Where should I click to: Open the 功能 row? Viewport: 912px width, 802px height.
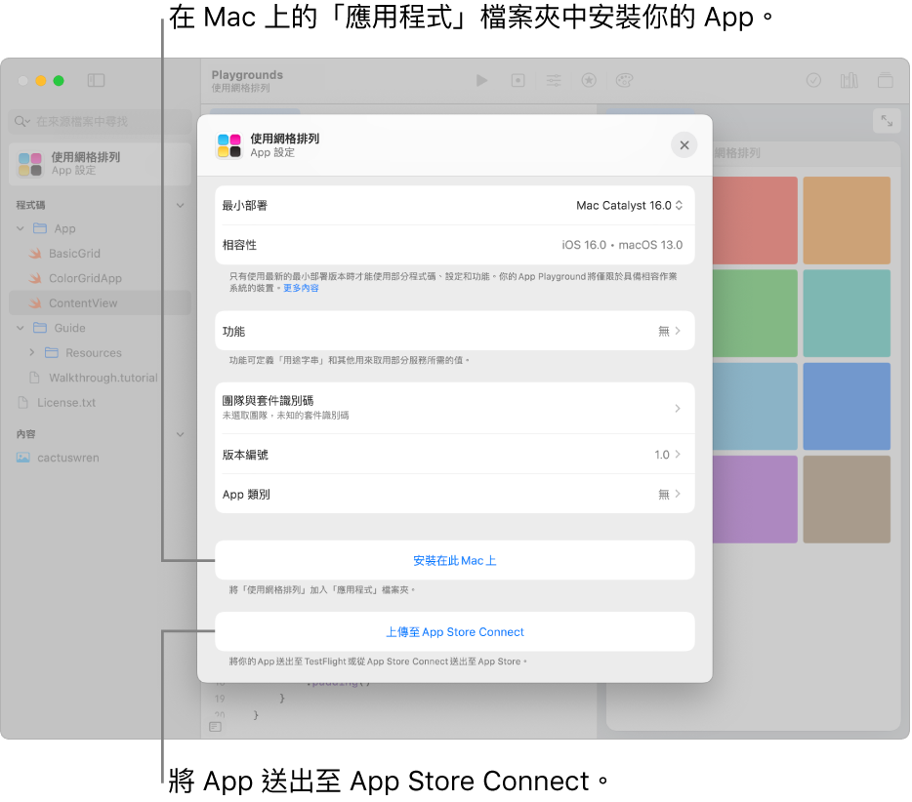click(x=455, y=331)
